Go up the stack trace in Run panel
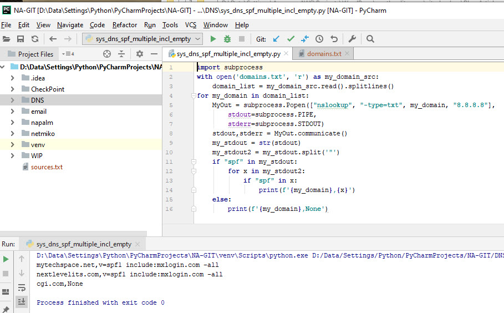This screenshot has height=313, width=504. click(22, 258)
